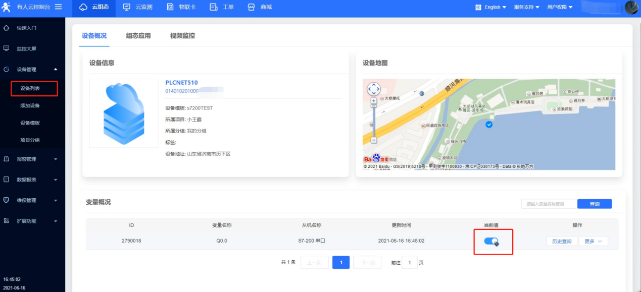This screenshot has height=292, width=641.
Task: Click the 云监测 icon in top navigation
Action: 126,7
